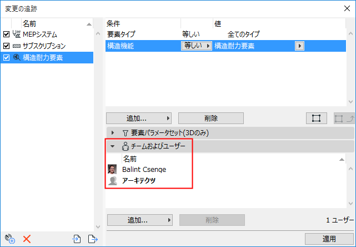Select user アーキテクツ
The image size is (356, 247).
click(x=139, y=181)
